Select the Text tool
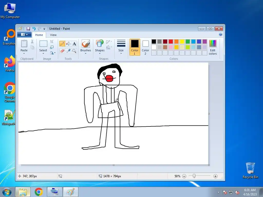This screenshot has width=263, height=197. click(x=74, y=44)
